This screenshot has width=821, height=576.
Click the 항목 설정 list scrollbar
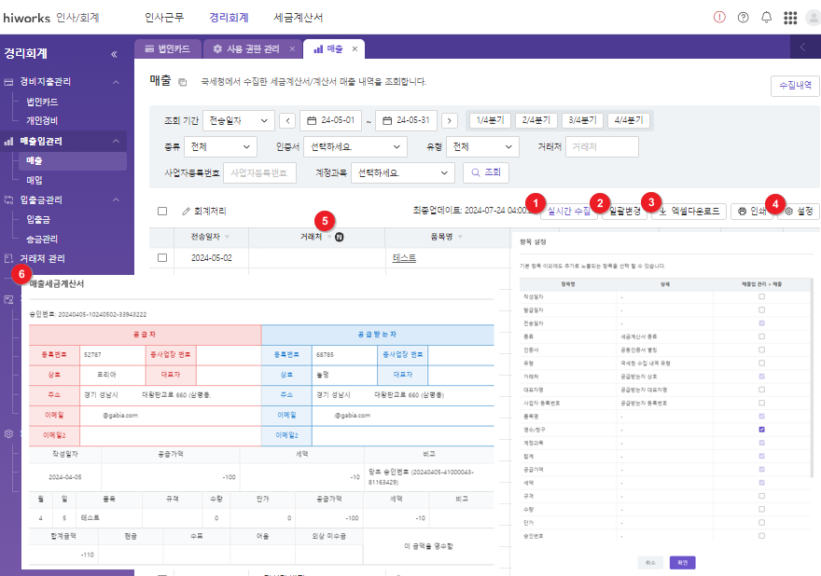pyautogui.click(x=813, y=377)
